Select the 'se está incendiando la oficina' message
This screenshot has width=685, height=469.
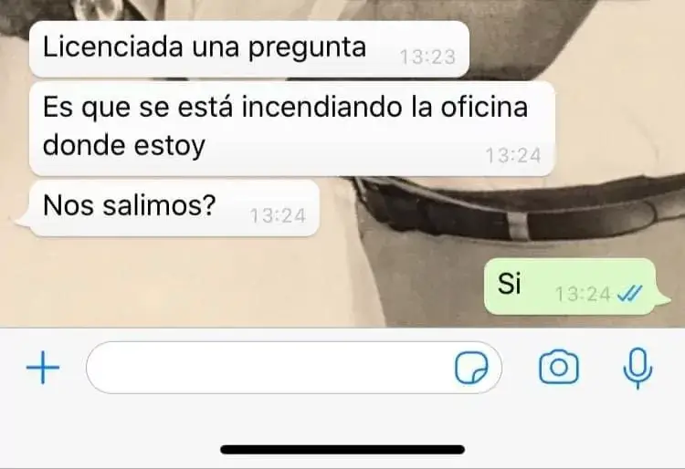point(292,129)
